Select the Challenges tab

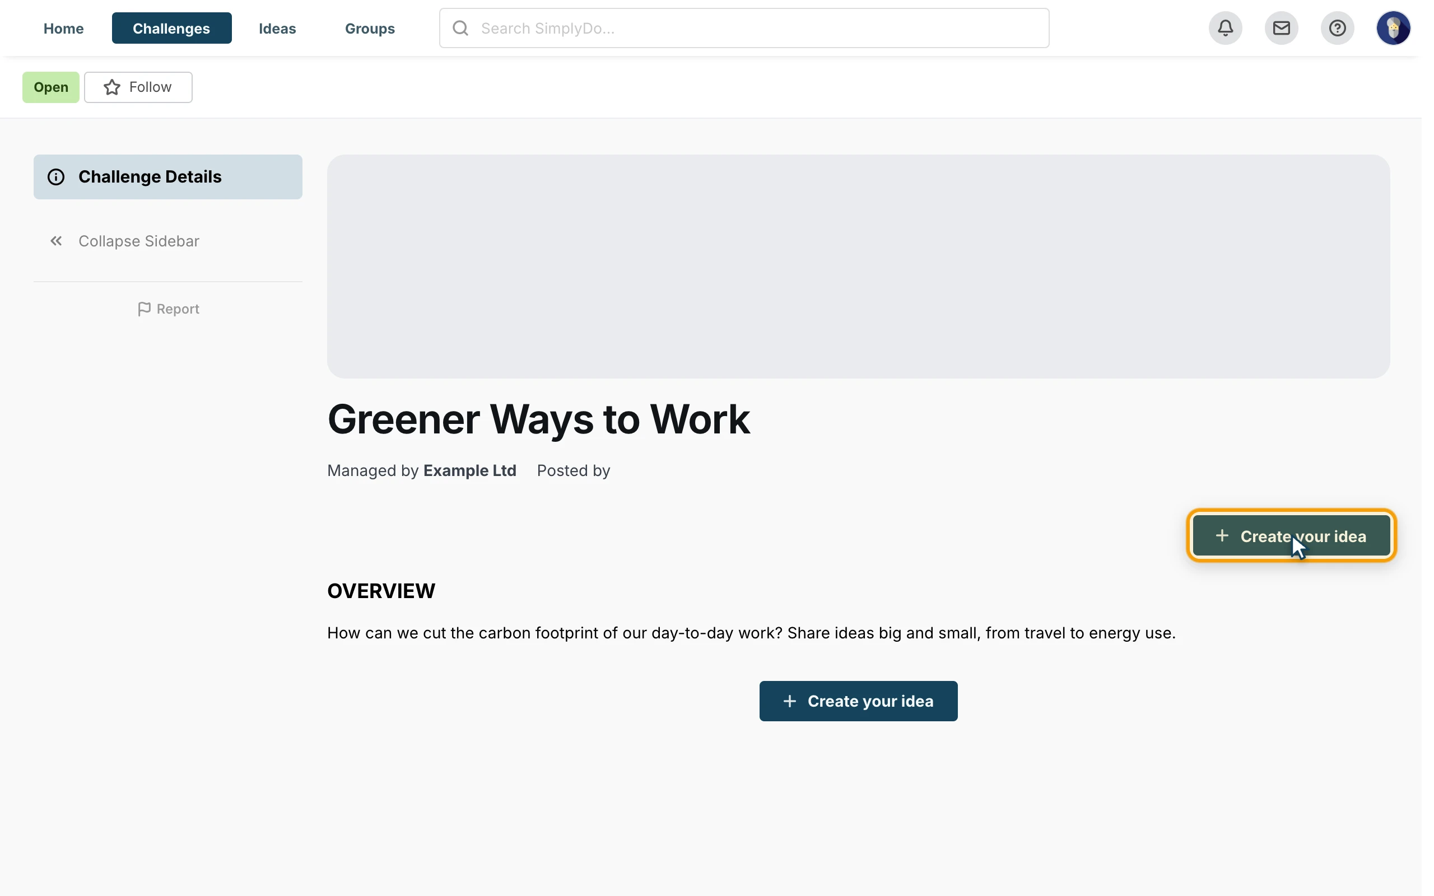(171, 29)
